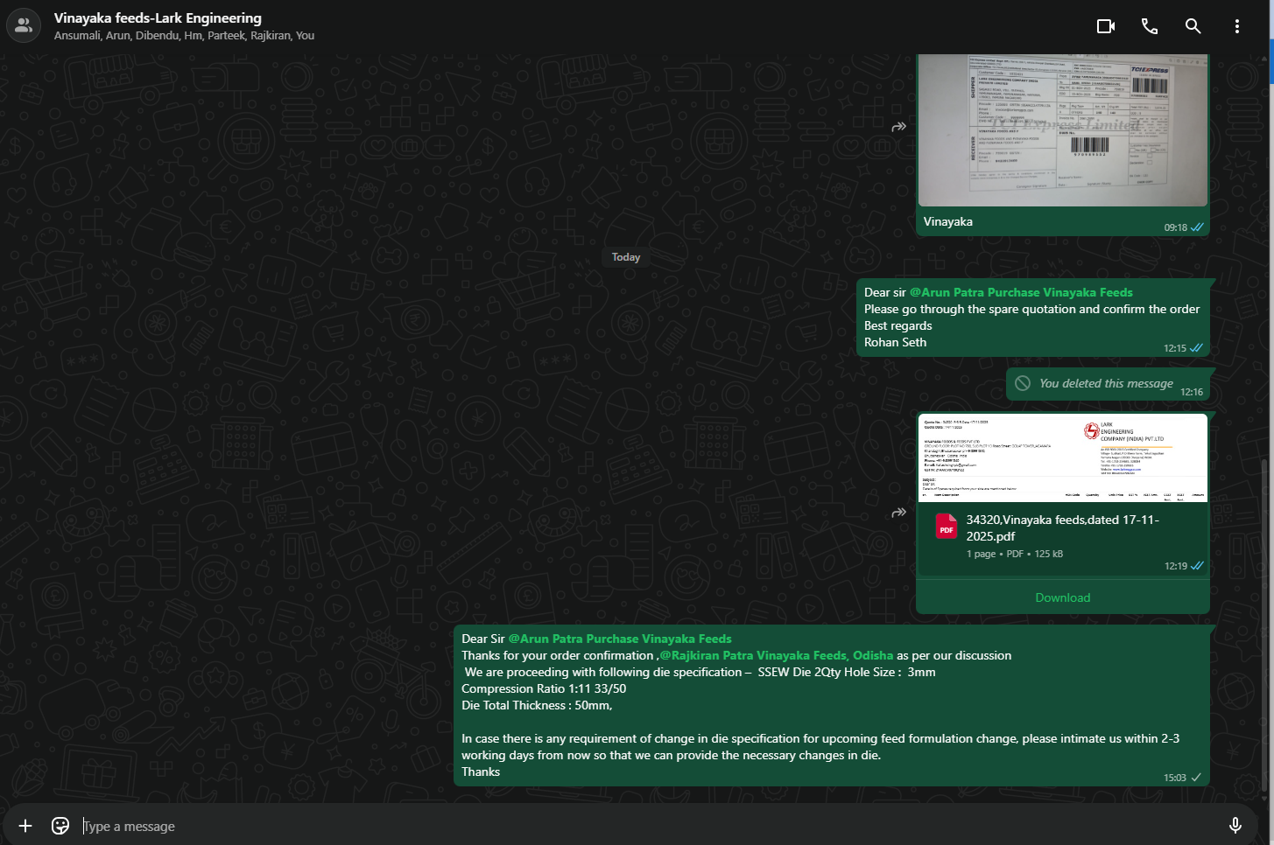The image size is (1274, 845).
Task: Download the Vinayaka feeds PDF
Action: click(1062, 597)
